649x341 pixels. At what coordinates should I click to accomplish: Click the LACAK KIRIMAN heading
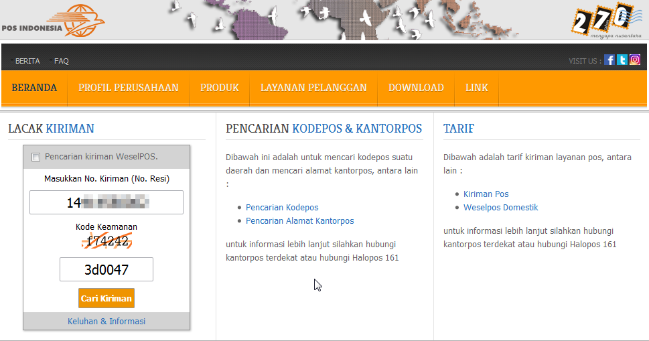coord(51,129)
